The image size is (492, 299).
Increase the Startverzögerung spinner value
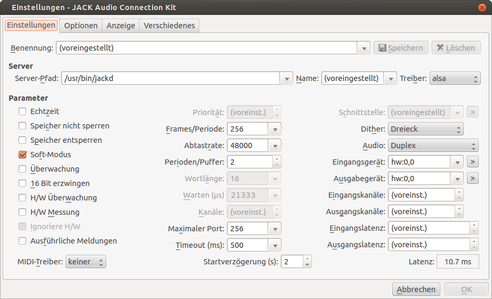pyautogui.click(x=308, y=259)
